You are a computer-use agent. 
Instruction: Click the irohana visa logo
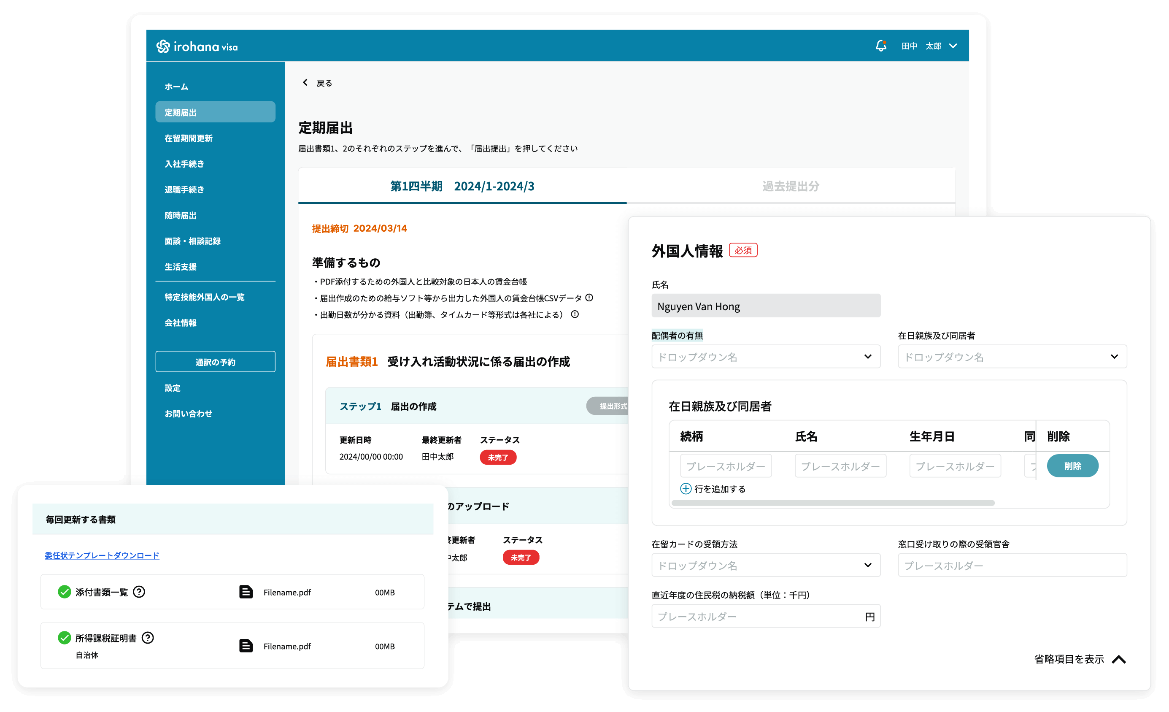pos(197,46)
